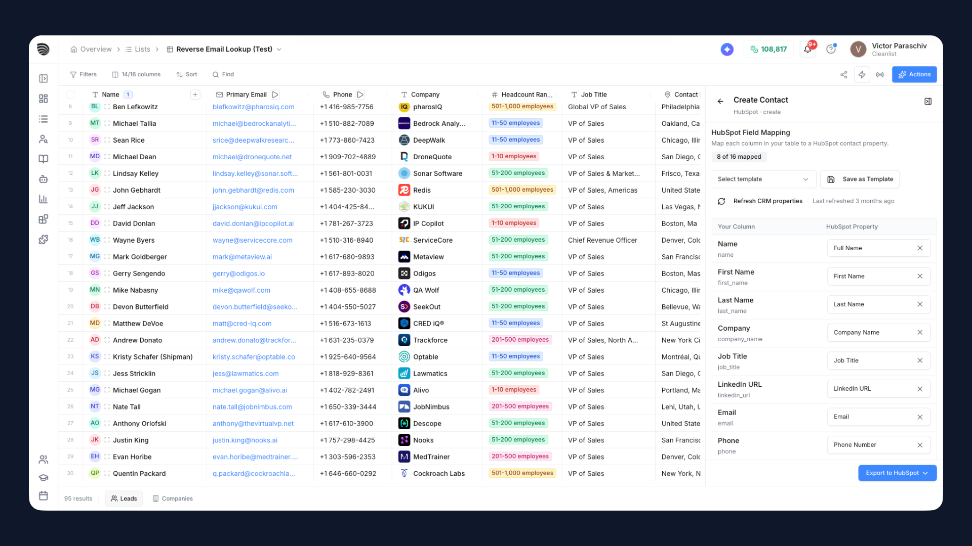972x546 pixels.
Task: Open the help question mark icon
Action: pos(831,49)
